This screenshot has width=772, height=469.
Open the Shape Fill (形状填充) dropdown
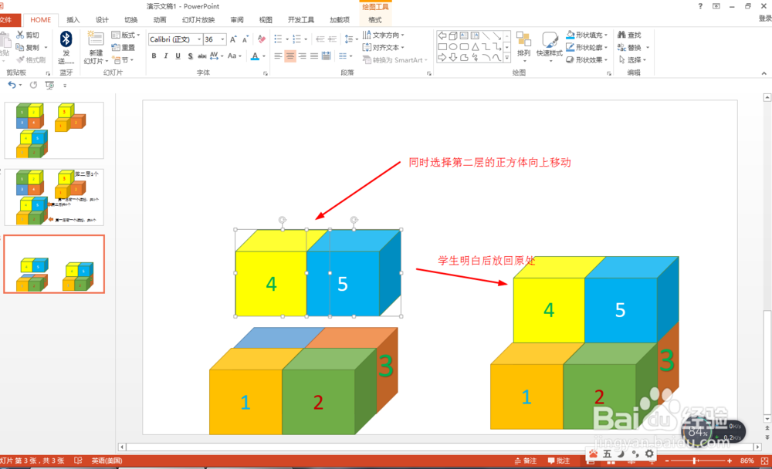(587, 35)
